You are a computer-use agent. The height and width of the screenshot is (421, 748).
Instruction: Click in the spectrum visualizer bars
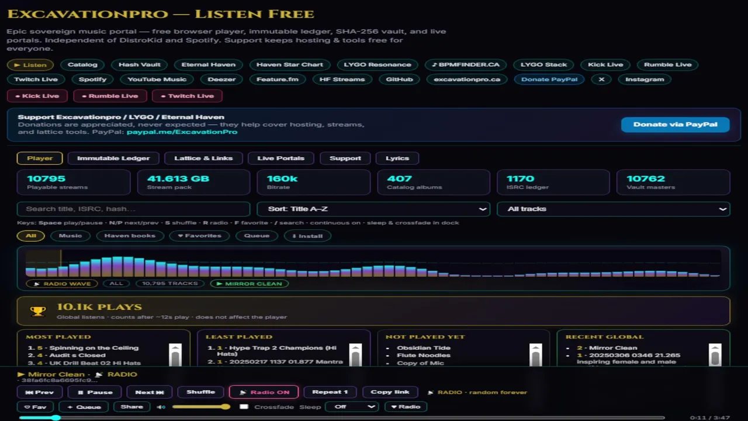click(373, 263)
